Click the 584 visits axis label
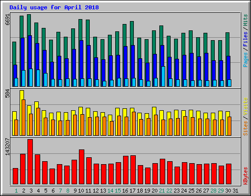This screenshot has width=251, height=196. click(7, 93)
